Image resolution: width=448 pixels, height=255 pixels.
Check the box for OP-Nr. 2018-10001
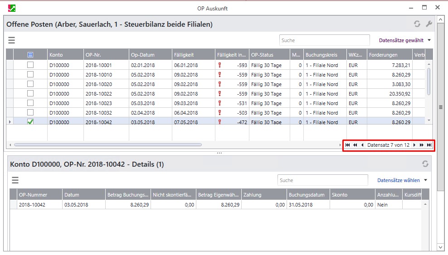pyautogui.click(x=30, y=65)
